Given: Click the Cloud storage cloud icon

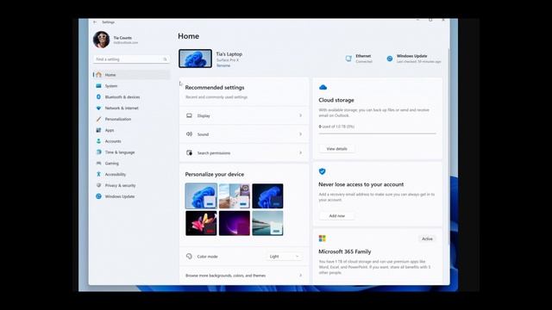Looking at the screenshot, I should click(323, 87).
